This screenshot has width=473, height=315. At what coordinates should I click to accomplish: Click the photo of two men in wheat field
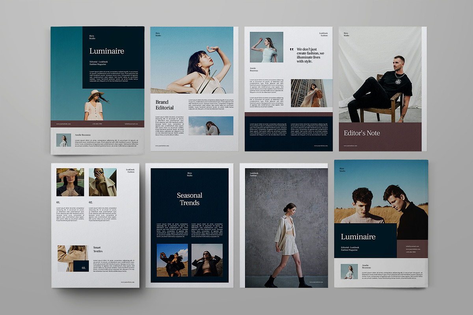(381, 192)
